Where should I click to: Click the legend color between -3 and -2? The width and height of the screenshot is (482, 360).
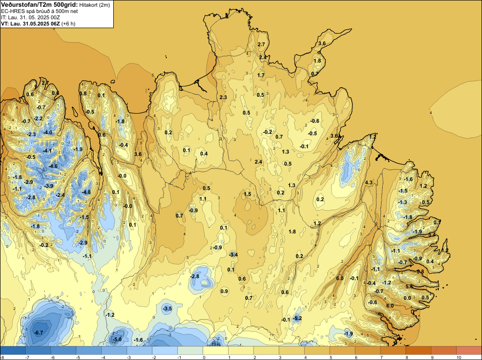tap(140, 350)
